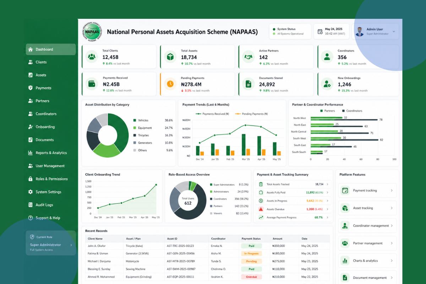Expand the Super Administrator role chevron
426x284 pixels.
[71, 245]
